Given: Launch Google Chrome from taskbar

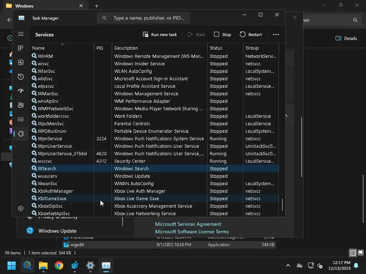Looking at the screenshot, I should tap(59, 265).
